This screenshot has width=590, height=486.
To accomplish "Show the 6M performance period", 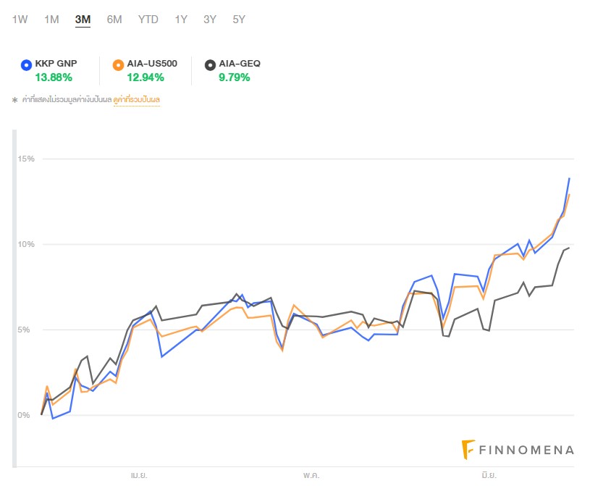I will (x=114, y=20).
